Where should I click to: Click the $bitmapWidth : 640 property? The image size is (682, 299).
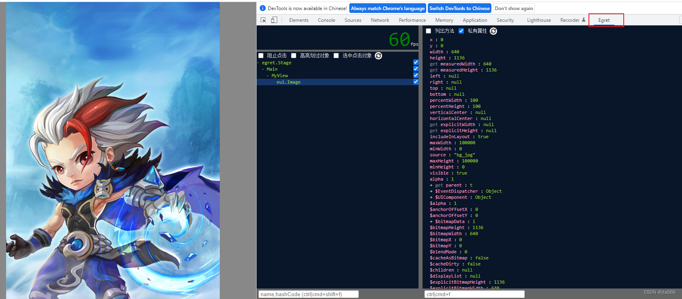[x=454, y=234]
